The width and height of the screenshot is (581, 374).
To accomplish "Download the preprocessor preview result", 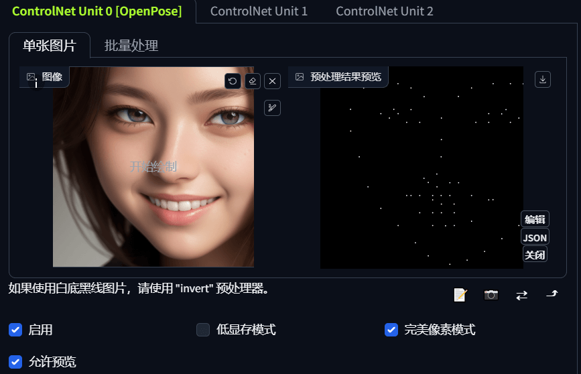I will click(543, 79).
